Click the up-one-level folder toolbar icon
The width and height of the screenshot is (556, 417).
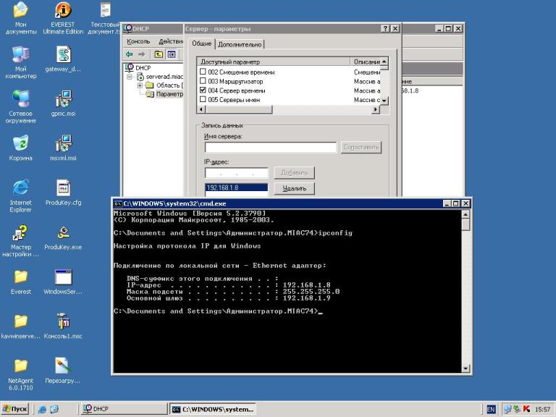[x=159, y=54]
